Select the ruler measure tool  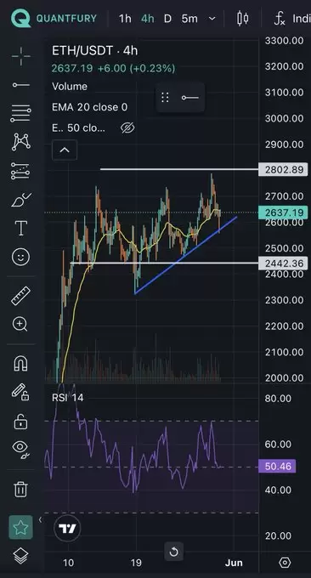click(20, 296)
